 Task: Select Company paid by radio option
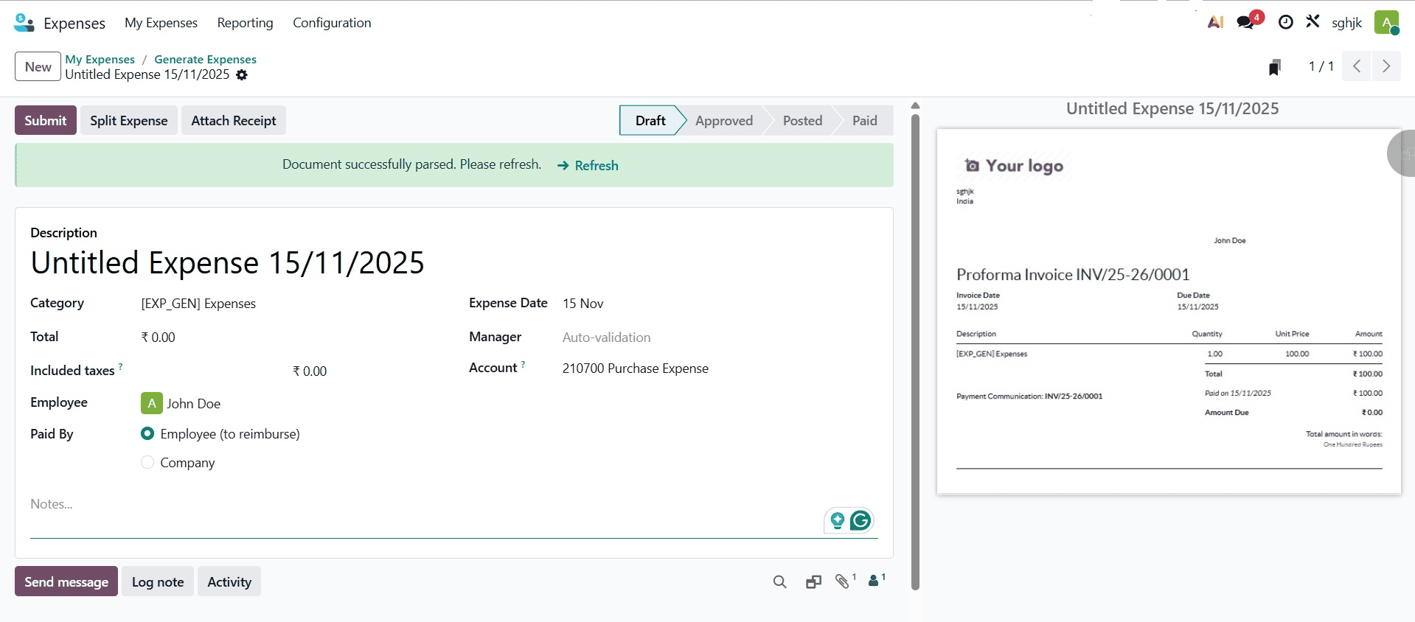coord(147,462)
